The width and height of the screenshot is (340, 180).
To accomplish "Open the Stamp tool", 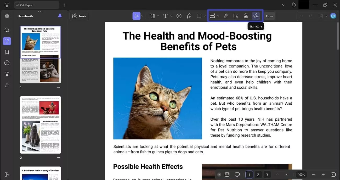I will 246,16.
